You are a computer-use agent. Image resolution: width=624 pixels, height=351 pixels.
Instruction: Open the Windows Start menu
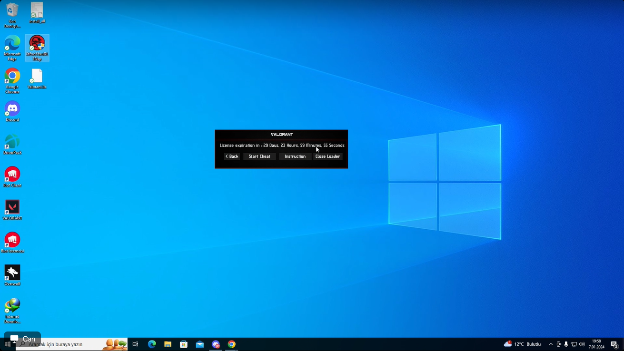click(x=8, y=344)
